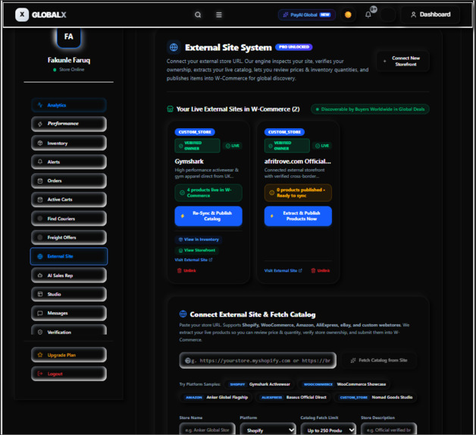Click the VERIFIED OWNER badge on afritrove.com card

[x=287, y=146]
